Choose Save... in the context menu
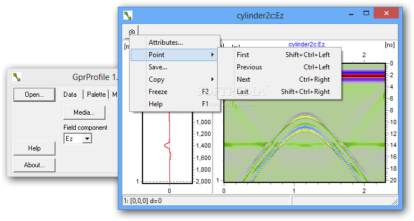The image size is (414, 221). pos(175,67)
